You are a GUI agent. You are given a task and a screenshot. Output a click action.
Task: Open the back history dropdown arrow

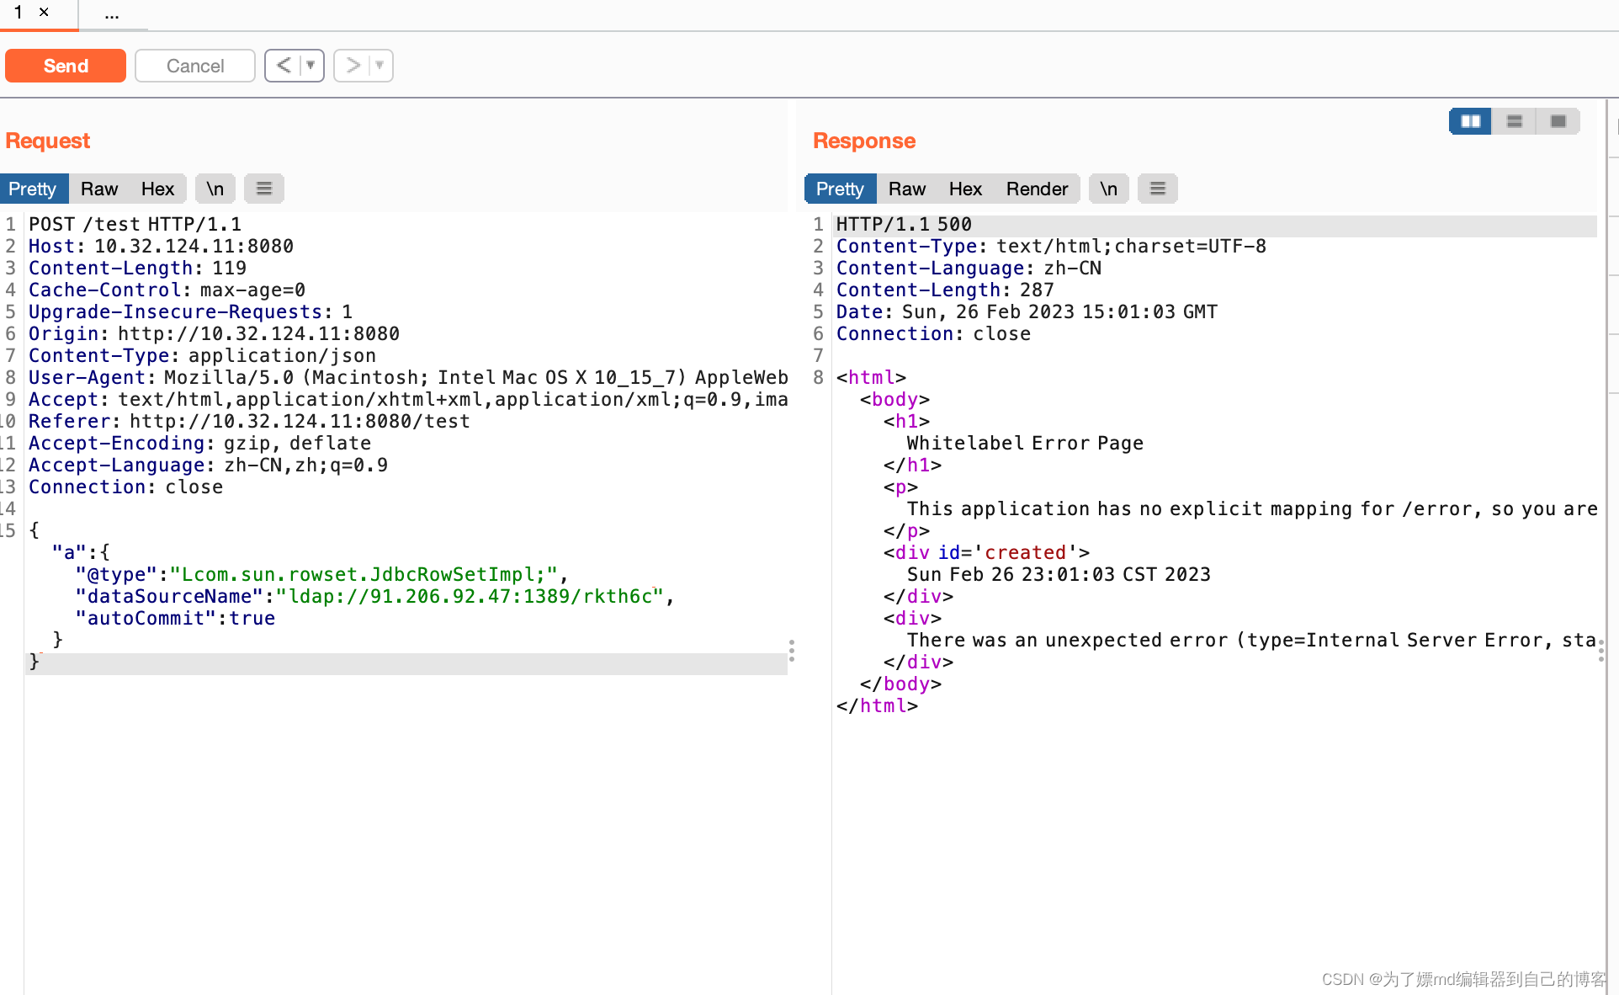311,66
